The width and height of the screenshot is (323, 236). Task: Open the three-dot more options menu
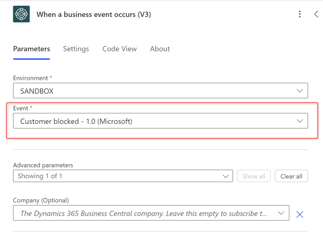pos(300,14)
